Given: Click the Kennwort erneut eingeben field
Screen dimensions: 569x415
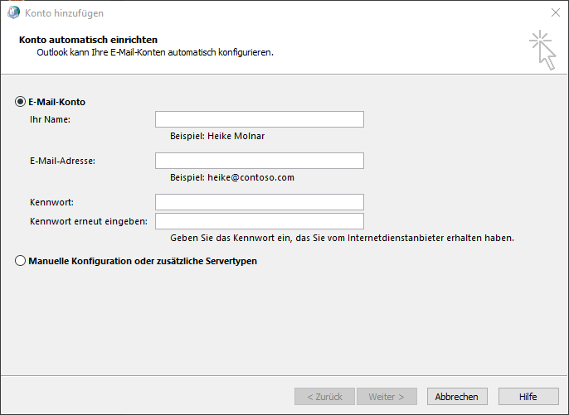Looking at the screenshot, I should [x=259, y=221].
